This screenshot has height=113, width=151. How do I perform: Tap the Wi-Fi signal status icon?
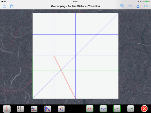(5, 1)
